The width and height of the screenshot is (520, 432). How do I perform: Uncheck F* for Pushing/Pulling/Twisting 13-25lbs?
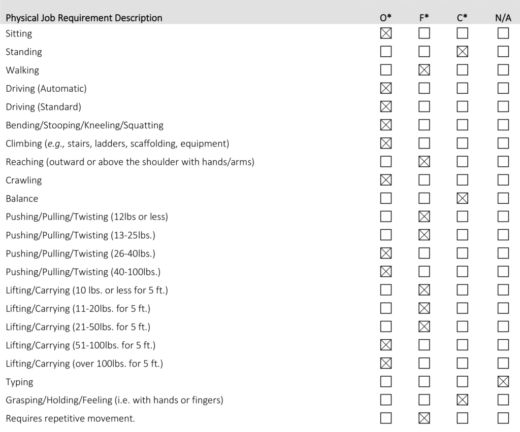tap(424, 235)
